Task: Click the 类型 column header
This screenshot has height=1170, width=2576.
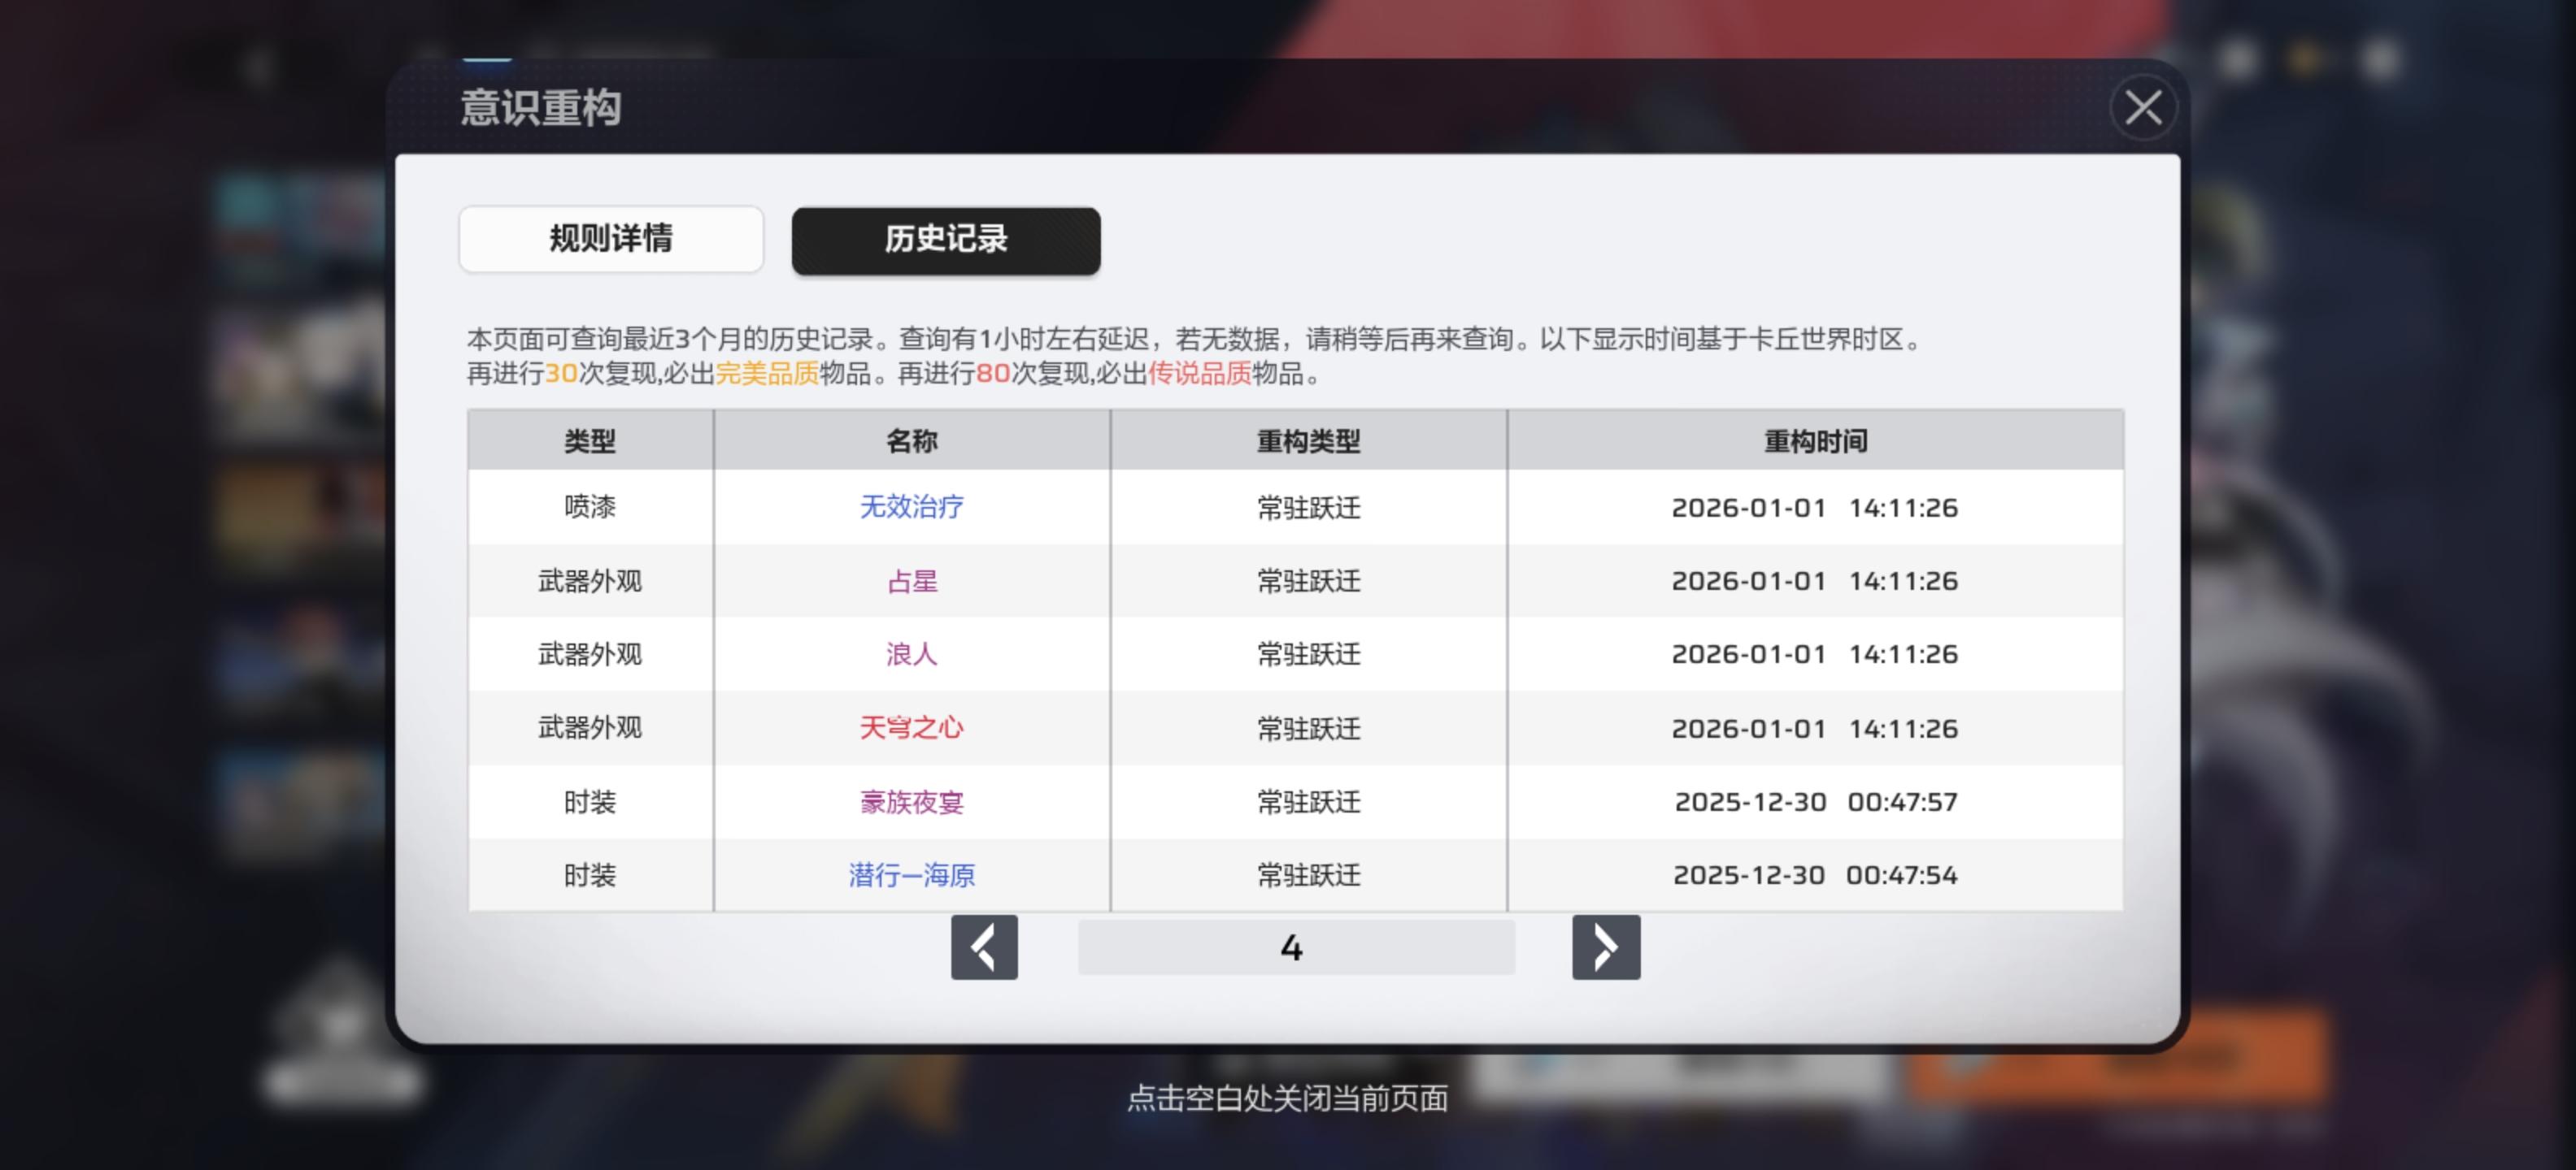Action: pos(589,440)
